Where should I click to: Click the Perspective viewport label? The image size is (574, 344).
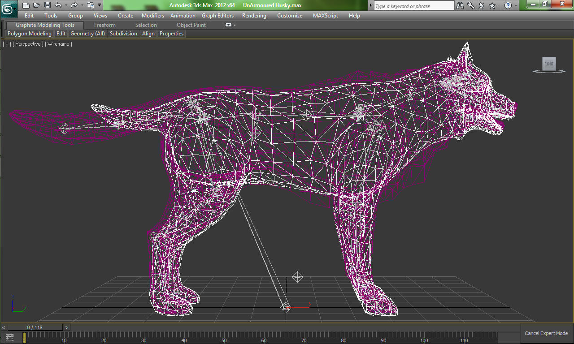[28, 44]
